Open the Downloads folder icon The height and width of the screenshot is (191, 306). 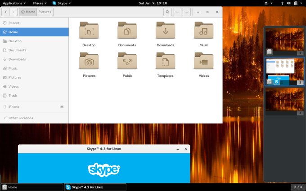[165, 31]
